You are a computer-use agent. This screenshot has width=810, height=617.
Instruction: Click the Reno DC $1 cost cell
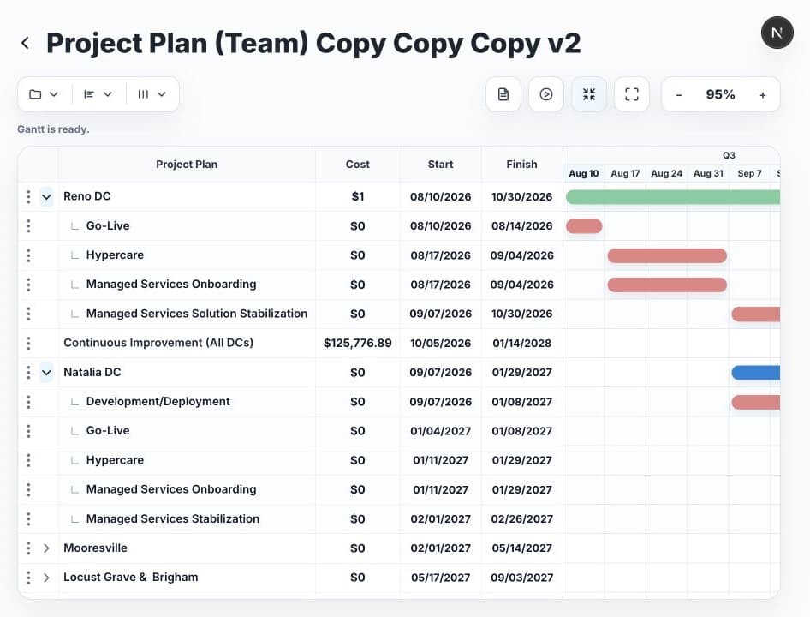pos(357,196)
